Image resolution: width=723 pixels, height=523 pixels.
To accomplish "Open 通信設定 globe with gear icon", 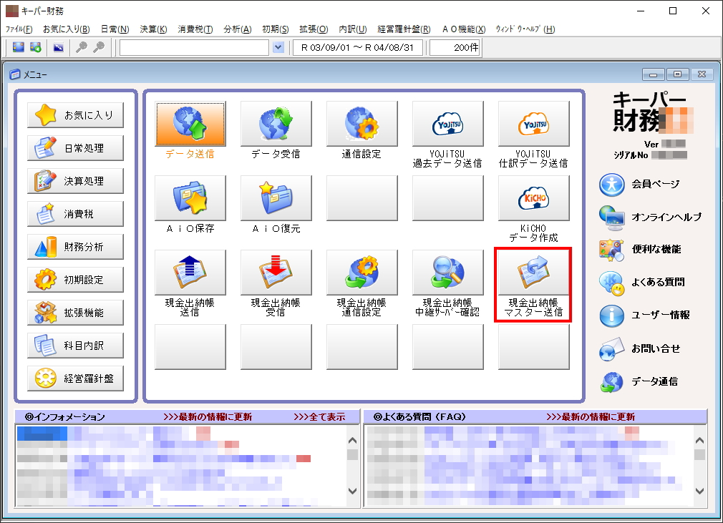I will [x=361, y=124].
